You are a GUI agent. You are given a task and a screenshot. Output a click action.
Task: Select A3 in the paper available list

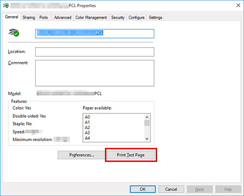pyautogui.click(x=87, y=133)
